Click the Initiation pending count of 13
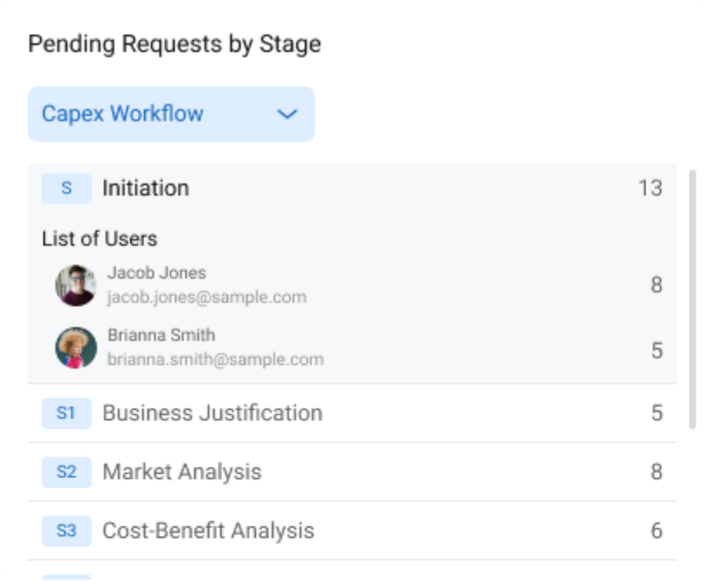Viewport: 706px width, 581px height. click(650, 188)
